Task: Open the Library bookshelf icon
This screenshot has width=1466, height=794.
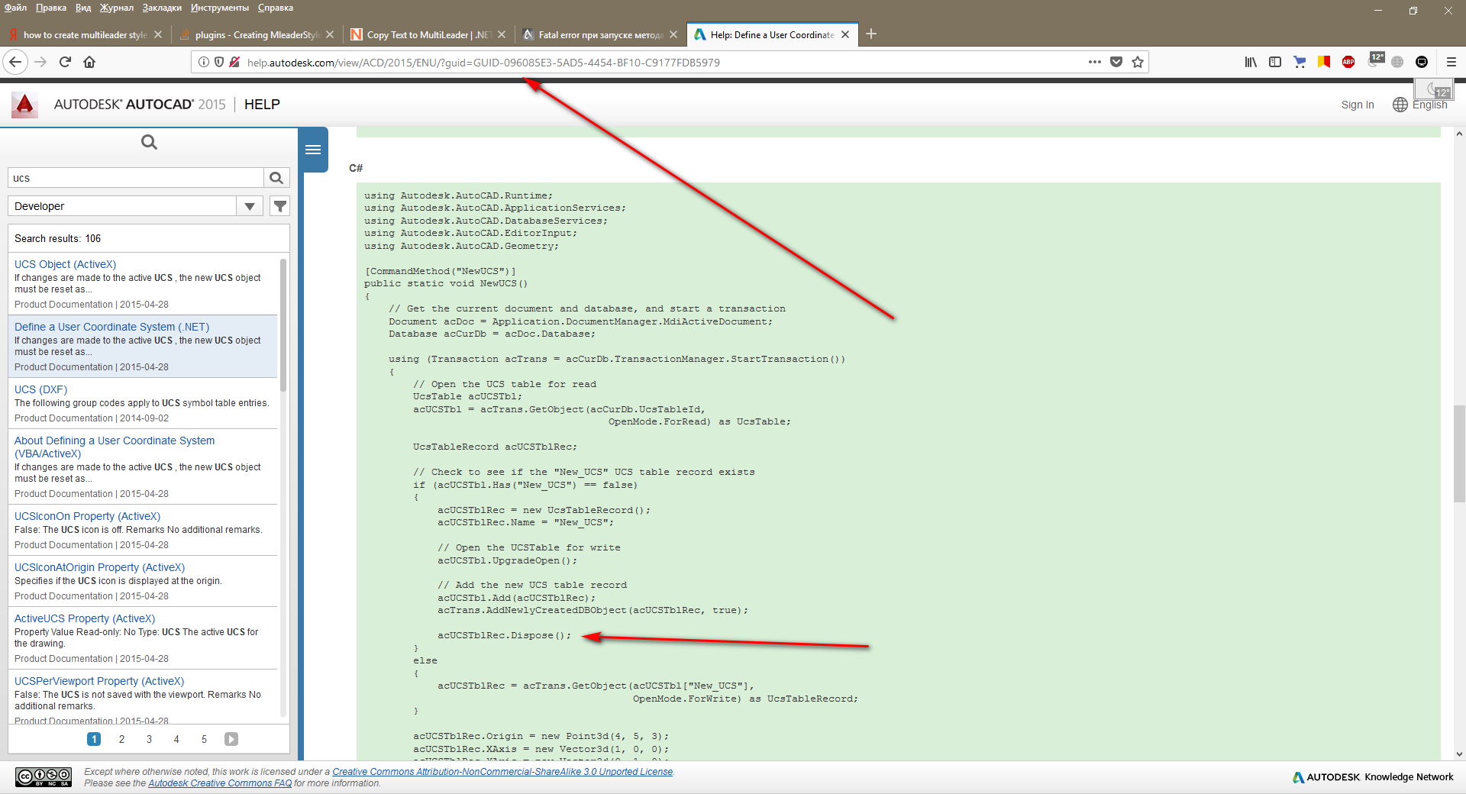Action: 1251,62
